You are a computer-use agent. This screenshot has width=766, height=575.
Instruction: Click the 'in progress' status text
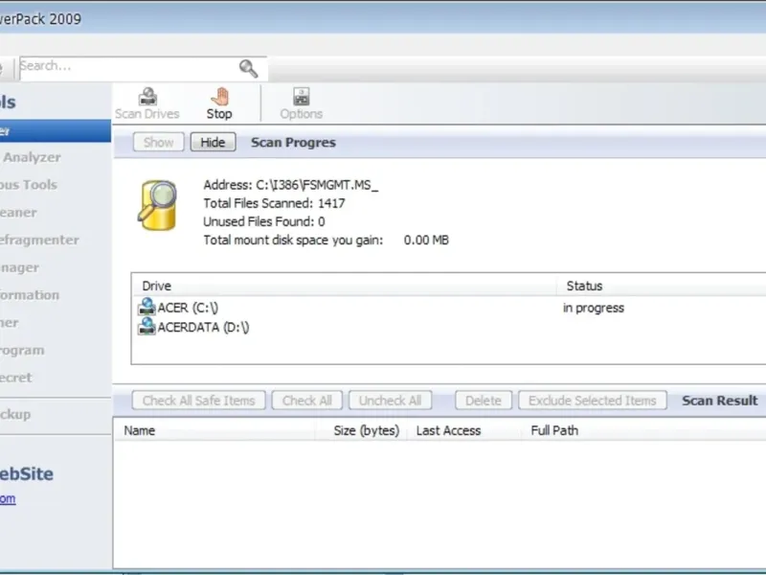click(594, 308)
